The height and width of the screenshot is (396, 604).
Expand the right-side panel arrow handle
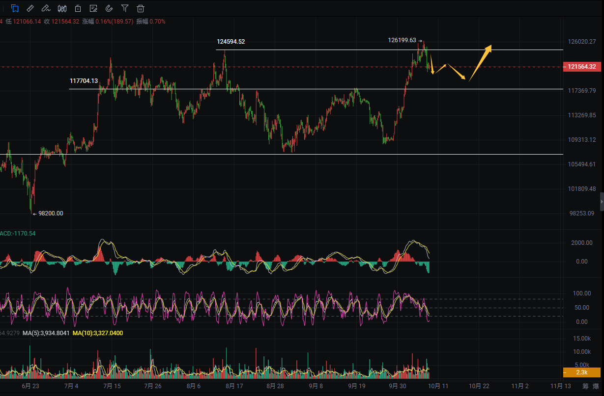click(x=601, y=202)
